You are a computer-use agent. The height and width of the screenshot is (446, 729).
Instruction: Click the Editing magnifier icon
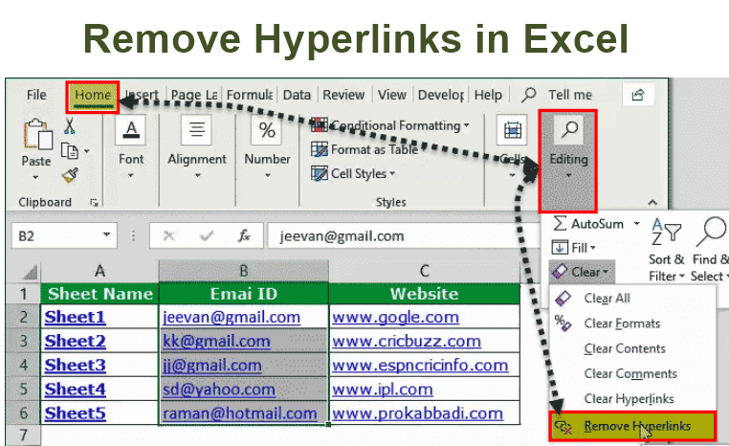tap(569, 130)
